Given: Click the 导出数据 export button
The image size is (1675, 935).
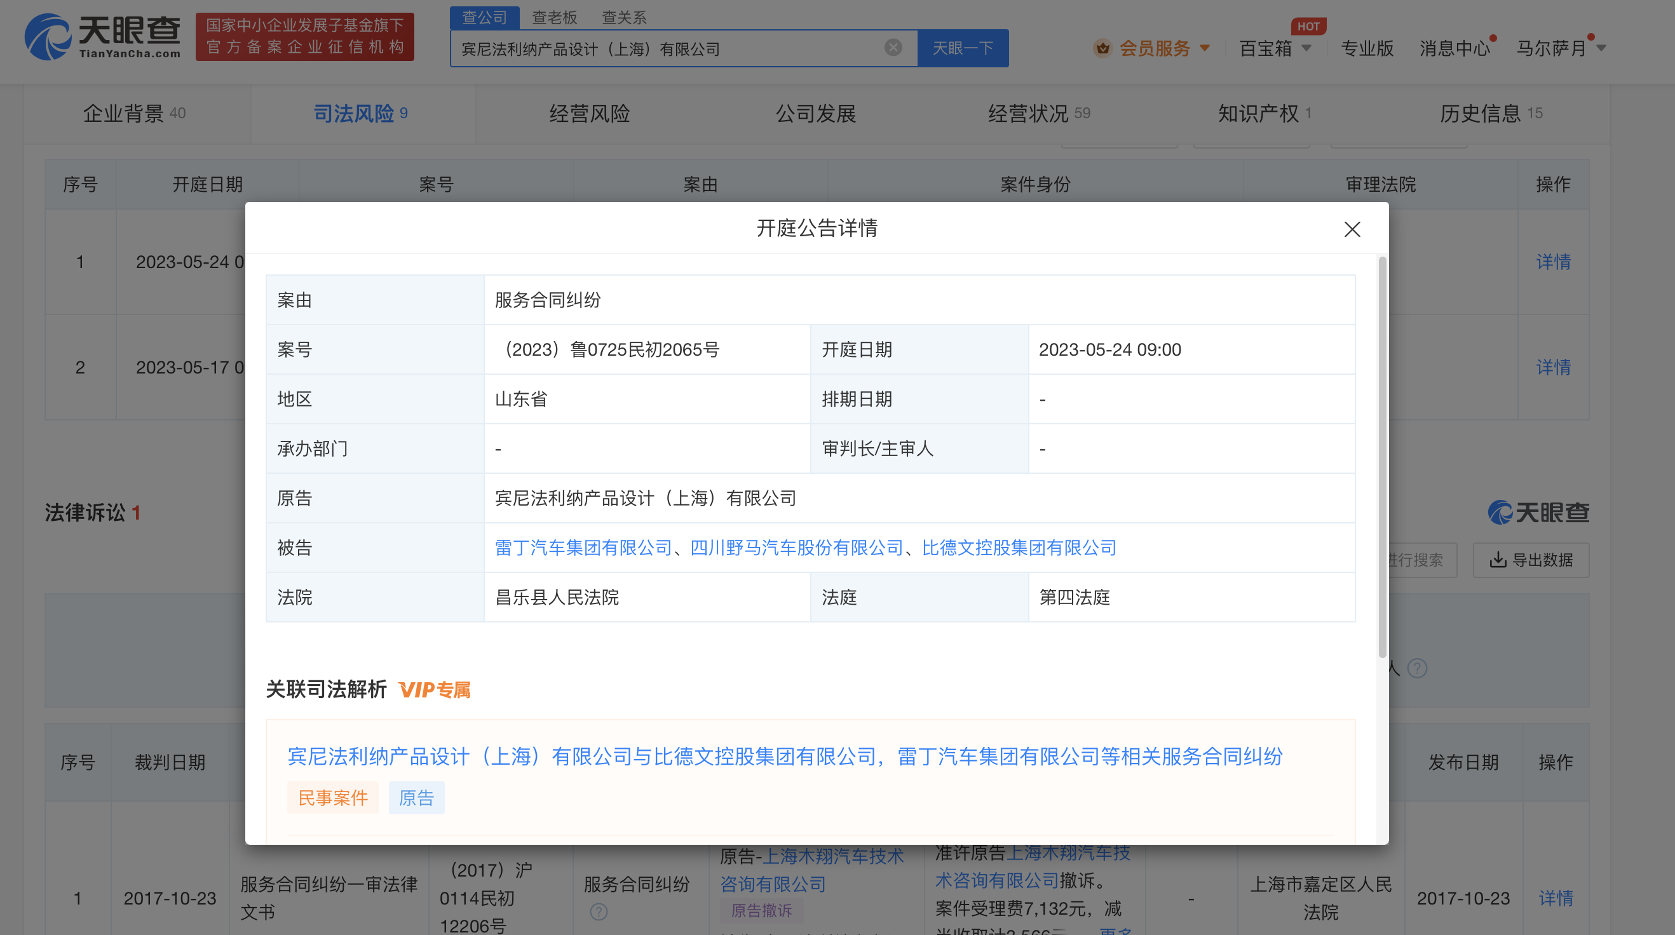Looking at the screenshot, I should click(1531, 560).
